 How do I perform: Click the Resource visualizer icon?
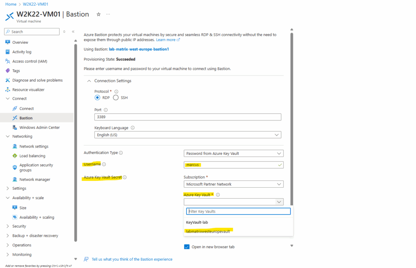point(8,90)
